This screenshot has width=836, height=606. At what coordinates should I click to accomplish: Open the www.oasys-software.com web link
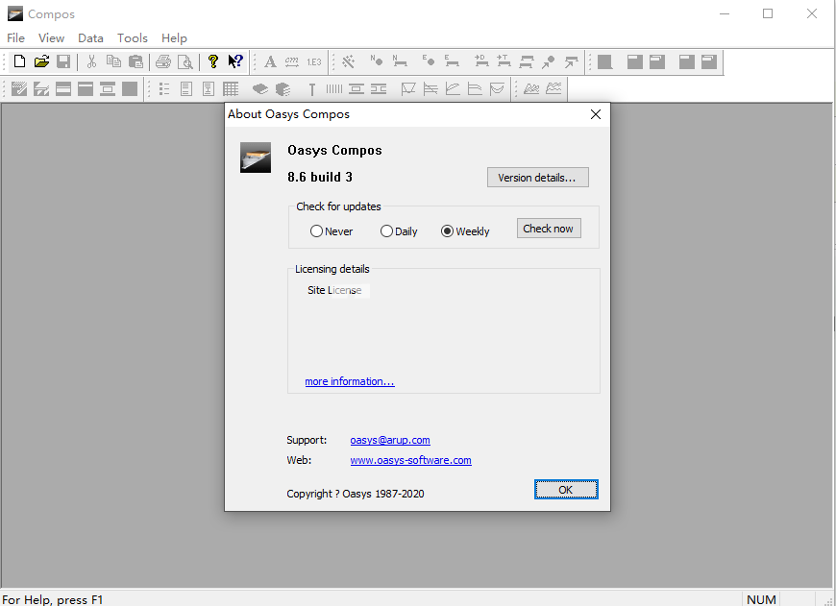[410, 460]
